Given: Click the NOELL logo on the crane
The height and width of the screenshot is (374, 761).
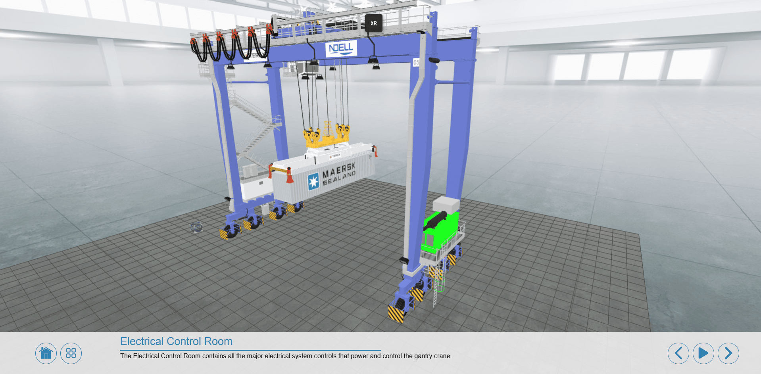Looking at the screenshot, I should pos(341,48).
